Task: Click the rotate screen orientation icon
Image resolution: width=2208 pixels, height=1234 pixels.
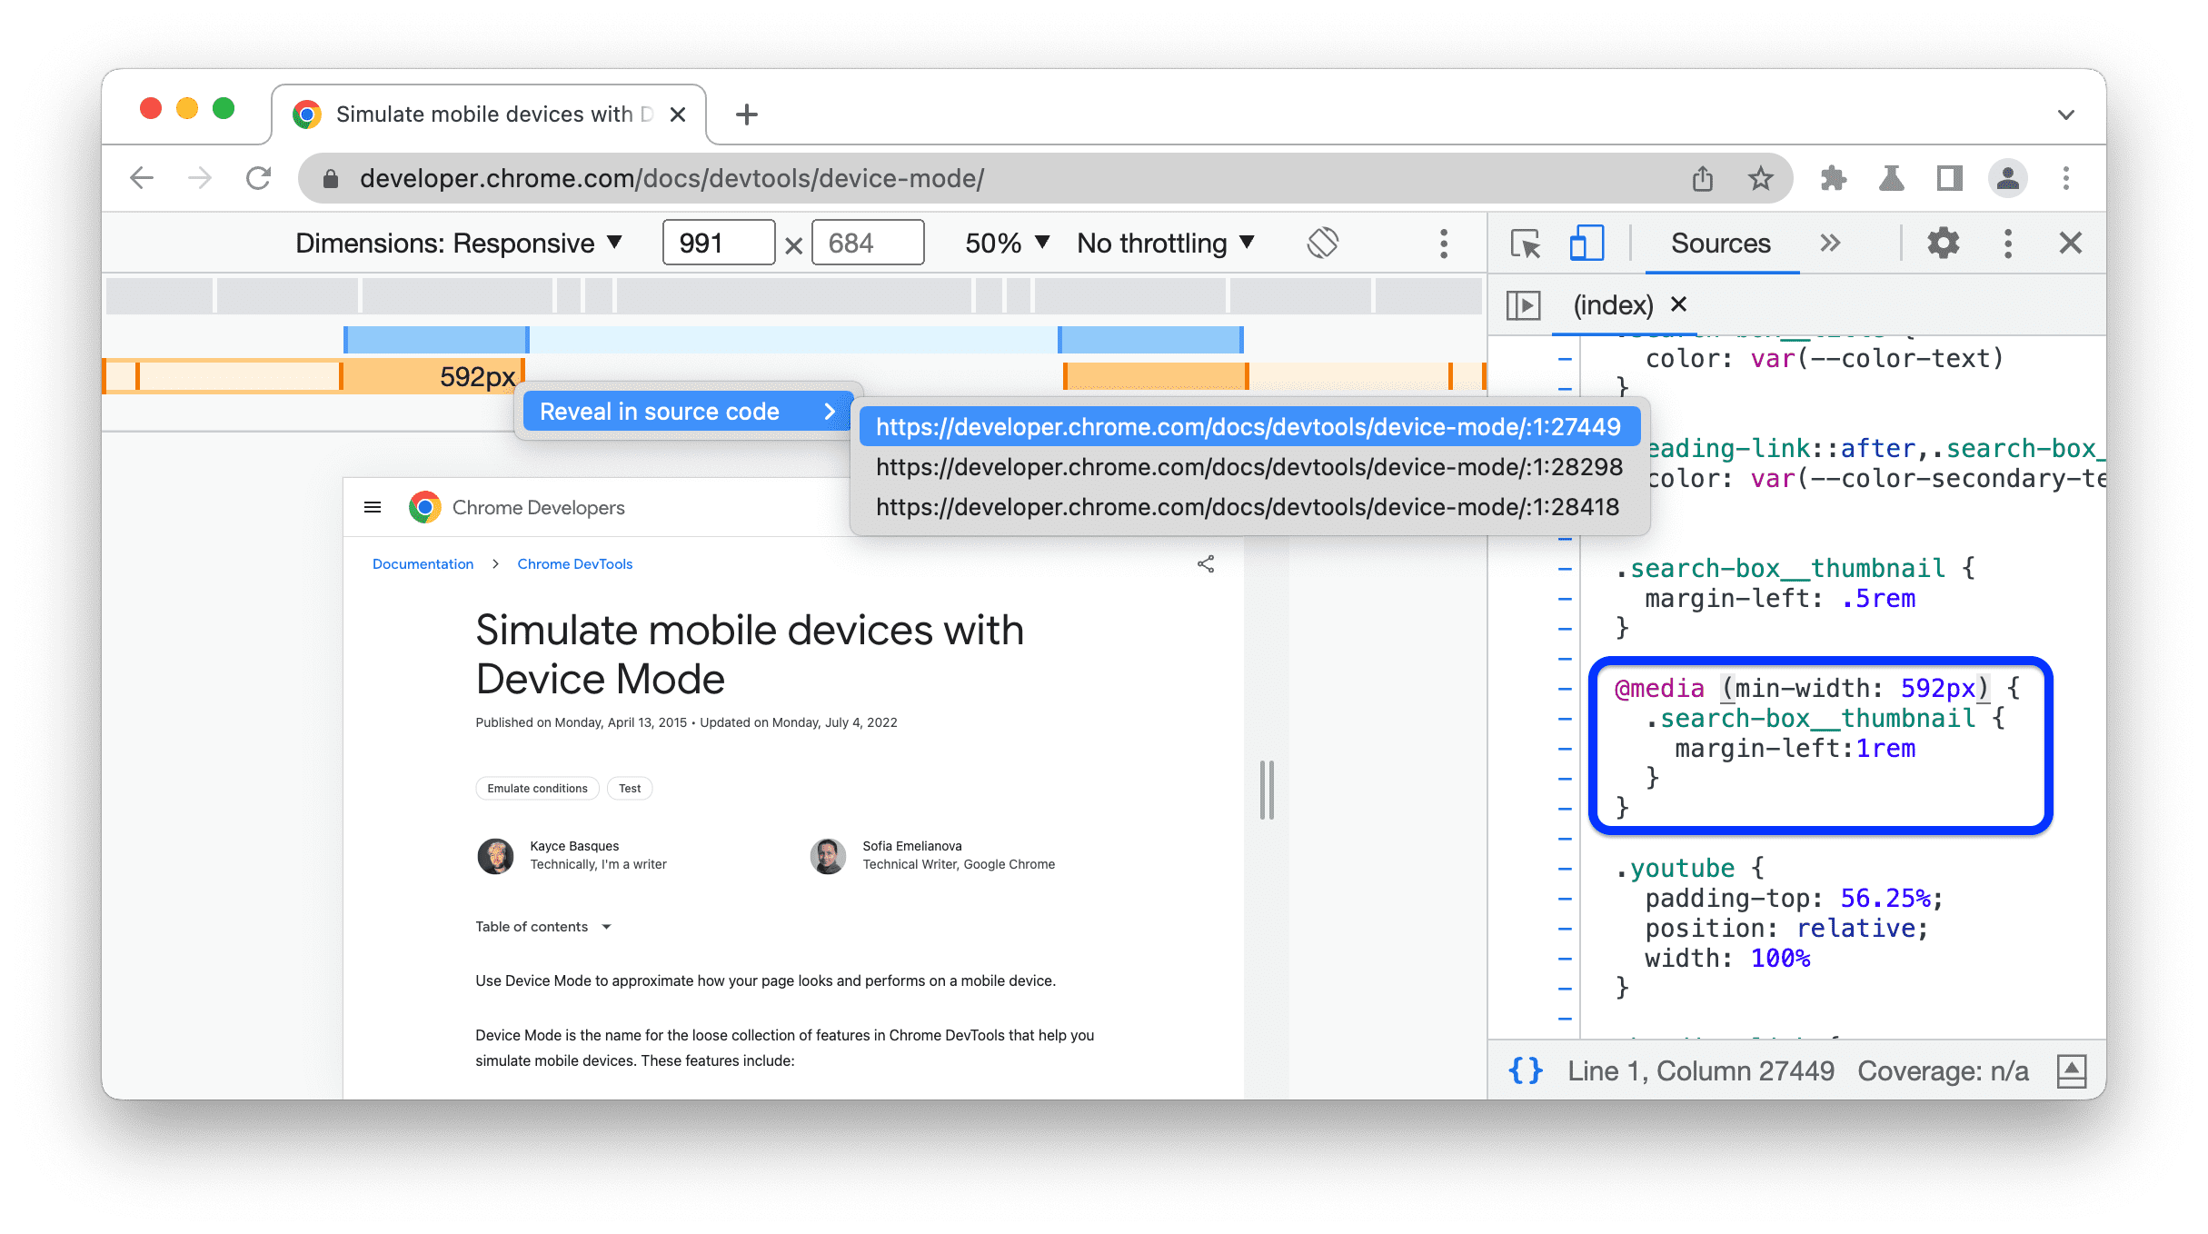Action: tap(1321, 243)
